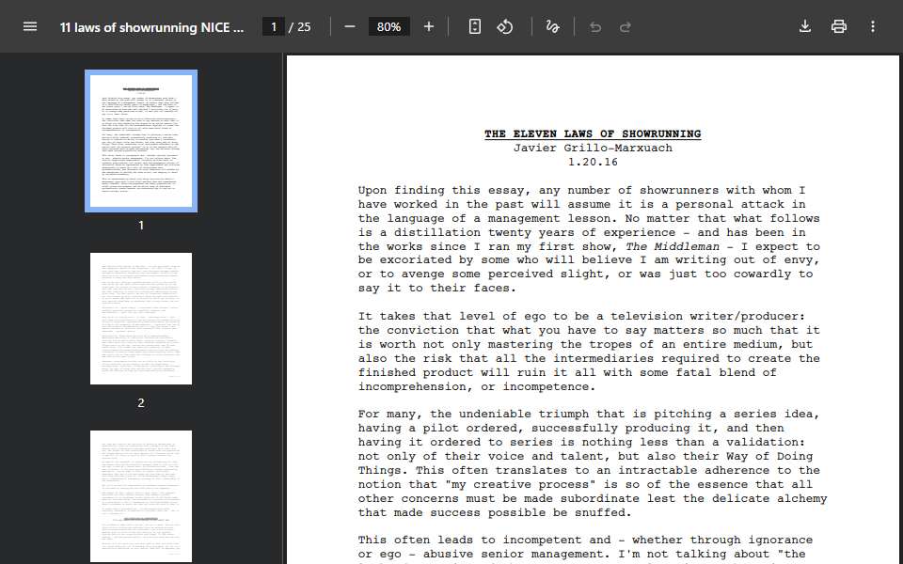Click the redo arrow icon
This screenshot has width=903, height=564.
[x=626, y=27]
